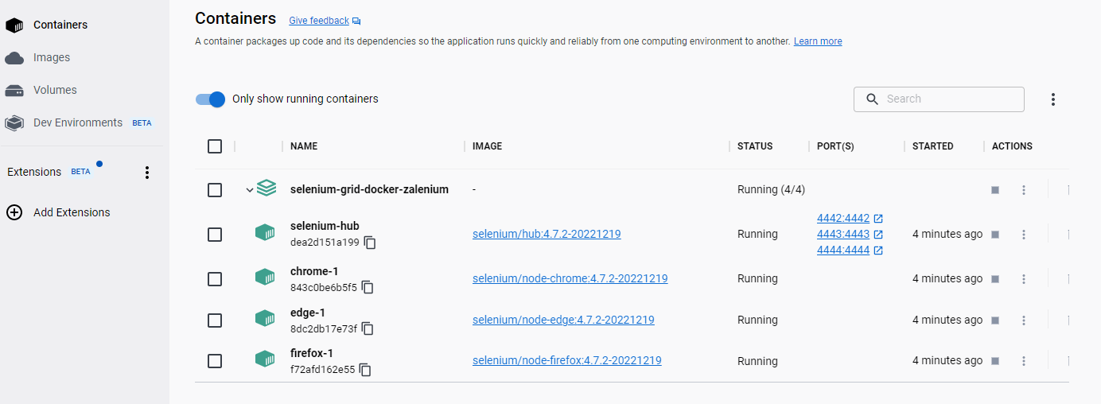Stop the firefox-1 container
Screen dimensions: 1101x404
994,361
